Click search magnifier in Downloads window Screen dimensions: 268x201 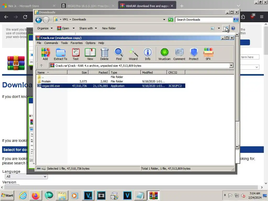(x=236, y=20)
